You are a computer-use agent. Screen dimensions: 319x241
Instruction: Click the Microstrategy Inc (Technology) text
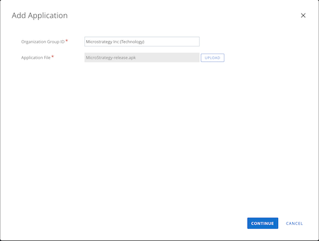click(x=115, y=41)
